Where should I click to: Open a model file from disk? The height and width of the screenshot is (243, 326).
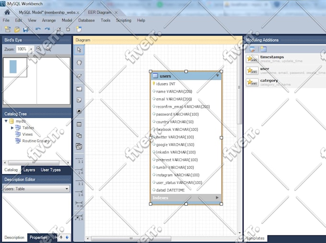(17, 30)
